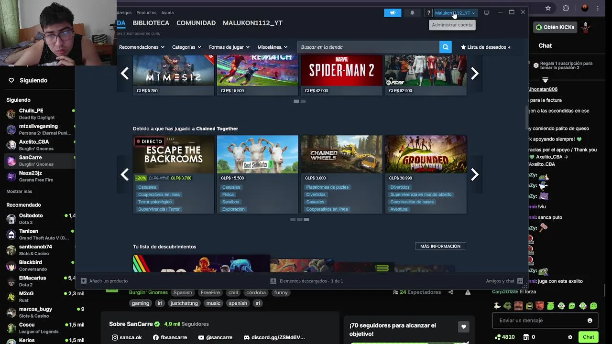612x344 pixels.
Task: Open mtzslivegaming channel in sidebar
Action: (x=38, y=129)
